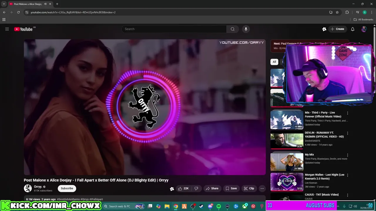Open Discord from the taskbar
This screenshot has width=376, height=211.
tap(210, 206)
